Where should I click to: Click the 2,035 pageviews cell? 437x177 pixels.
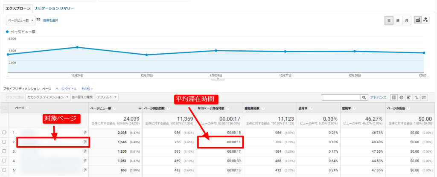point(122,133)
